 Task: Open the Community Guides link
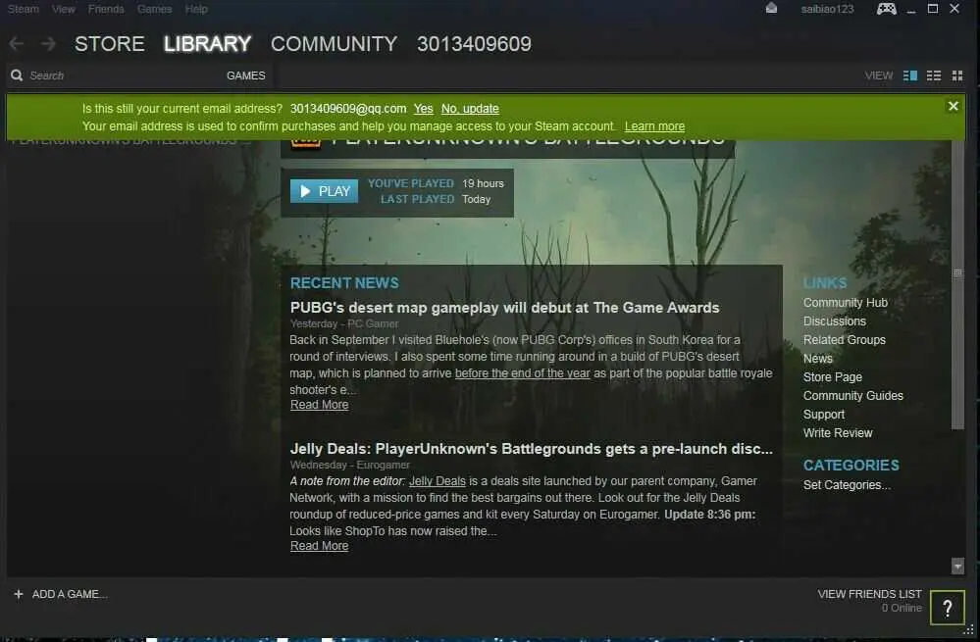[x=853, y=396]
